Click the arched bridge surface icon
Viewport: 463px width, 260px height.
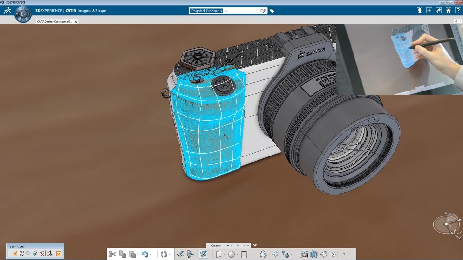pos(304,254)
